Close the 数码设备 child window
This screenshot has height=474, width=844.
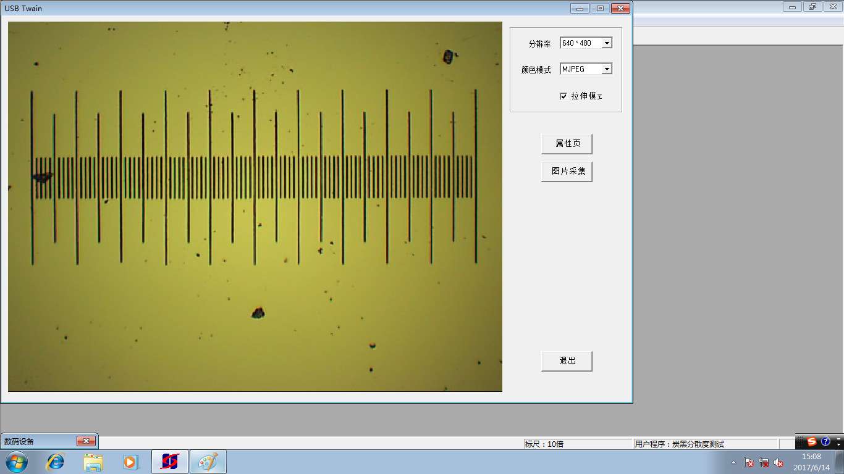coord(86,441)
